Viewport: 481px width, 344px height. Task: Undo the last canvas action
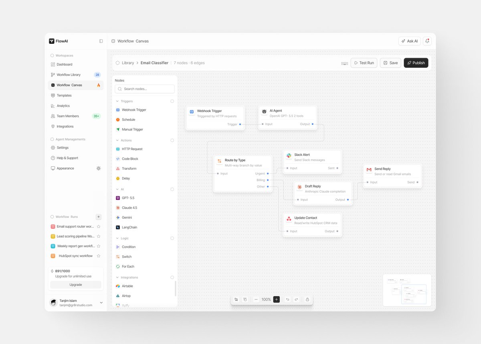287,299
